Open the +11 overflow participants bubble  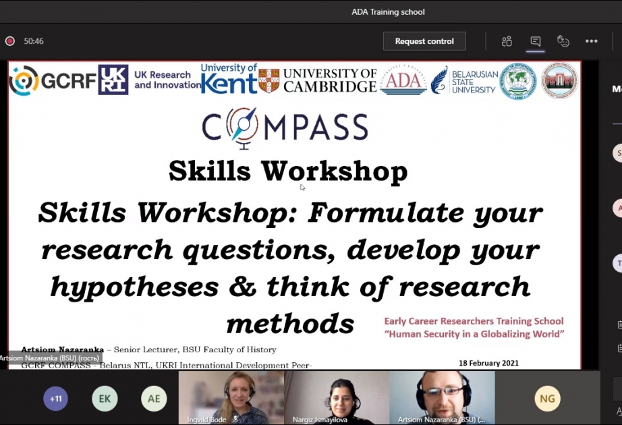[55, 399]
